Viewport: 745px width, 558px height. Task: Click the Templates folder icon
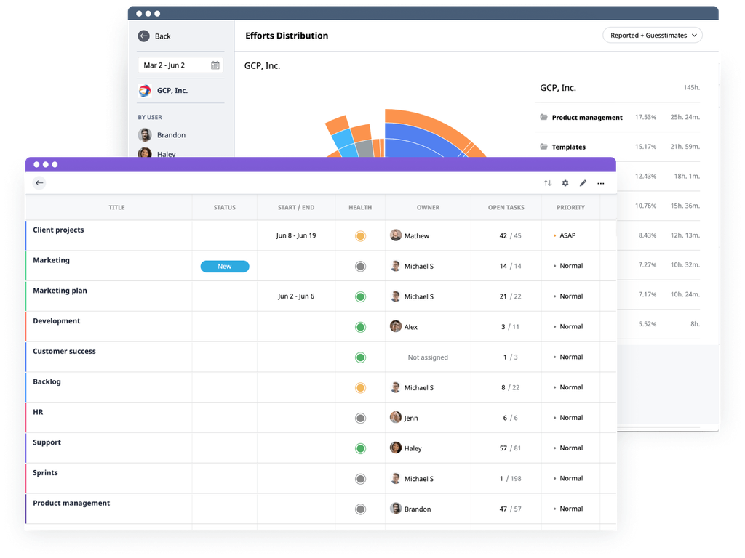pyautogui.click(x=543, y=147)
